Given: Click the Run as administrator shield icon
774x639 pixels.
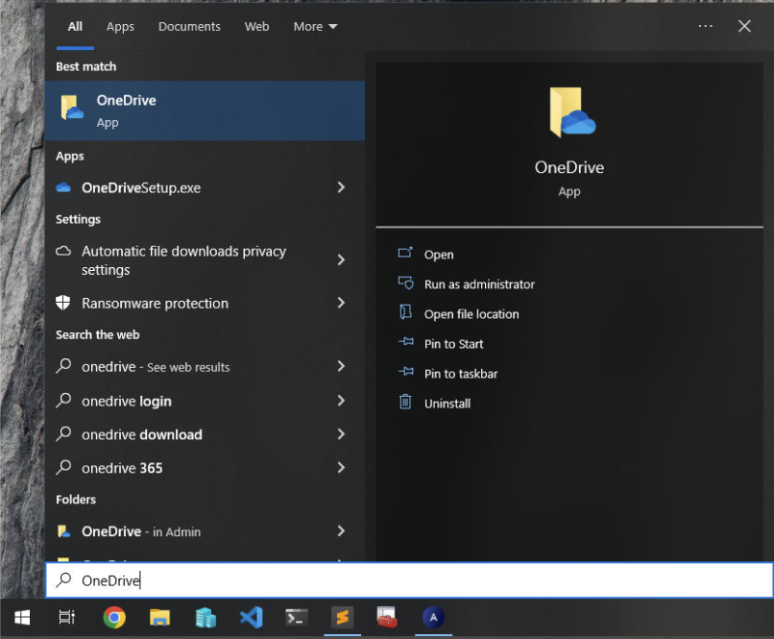Looking at the screenshot, I should pyautogui.click(x=406, y=283).
